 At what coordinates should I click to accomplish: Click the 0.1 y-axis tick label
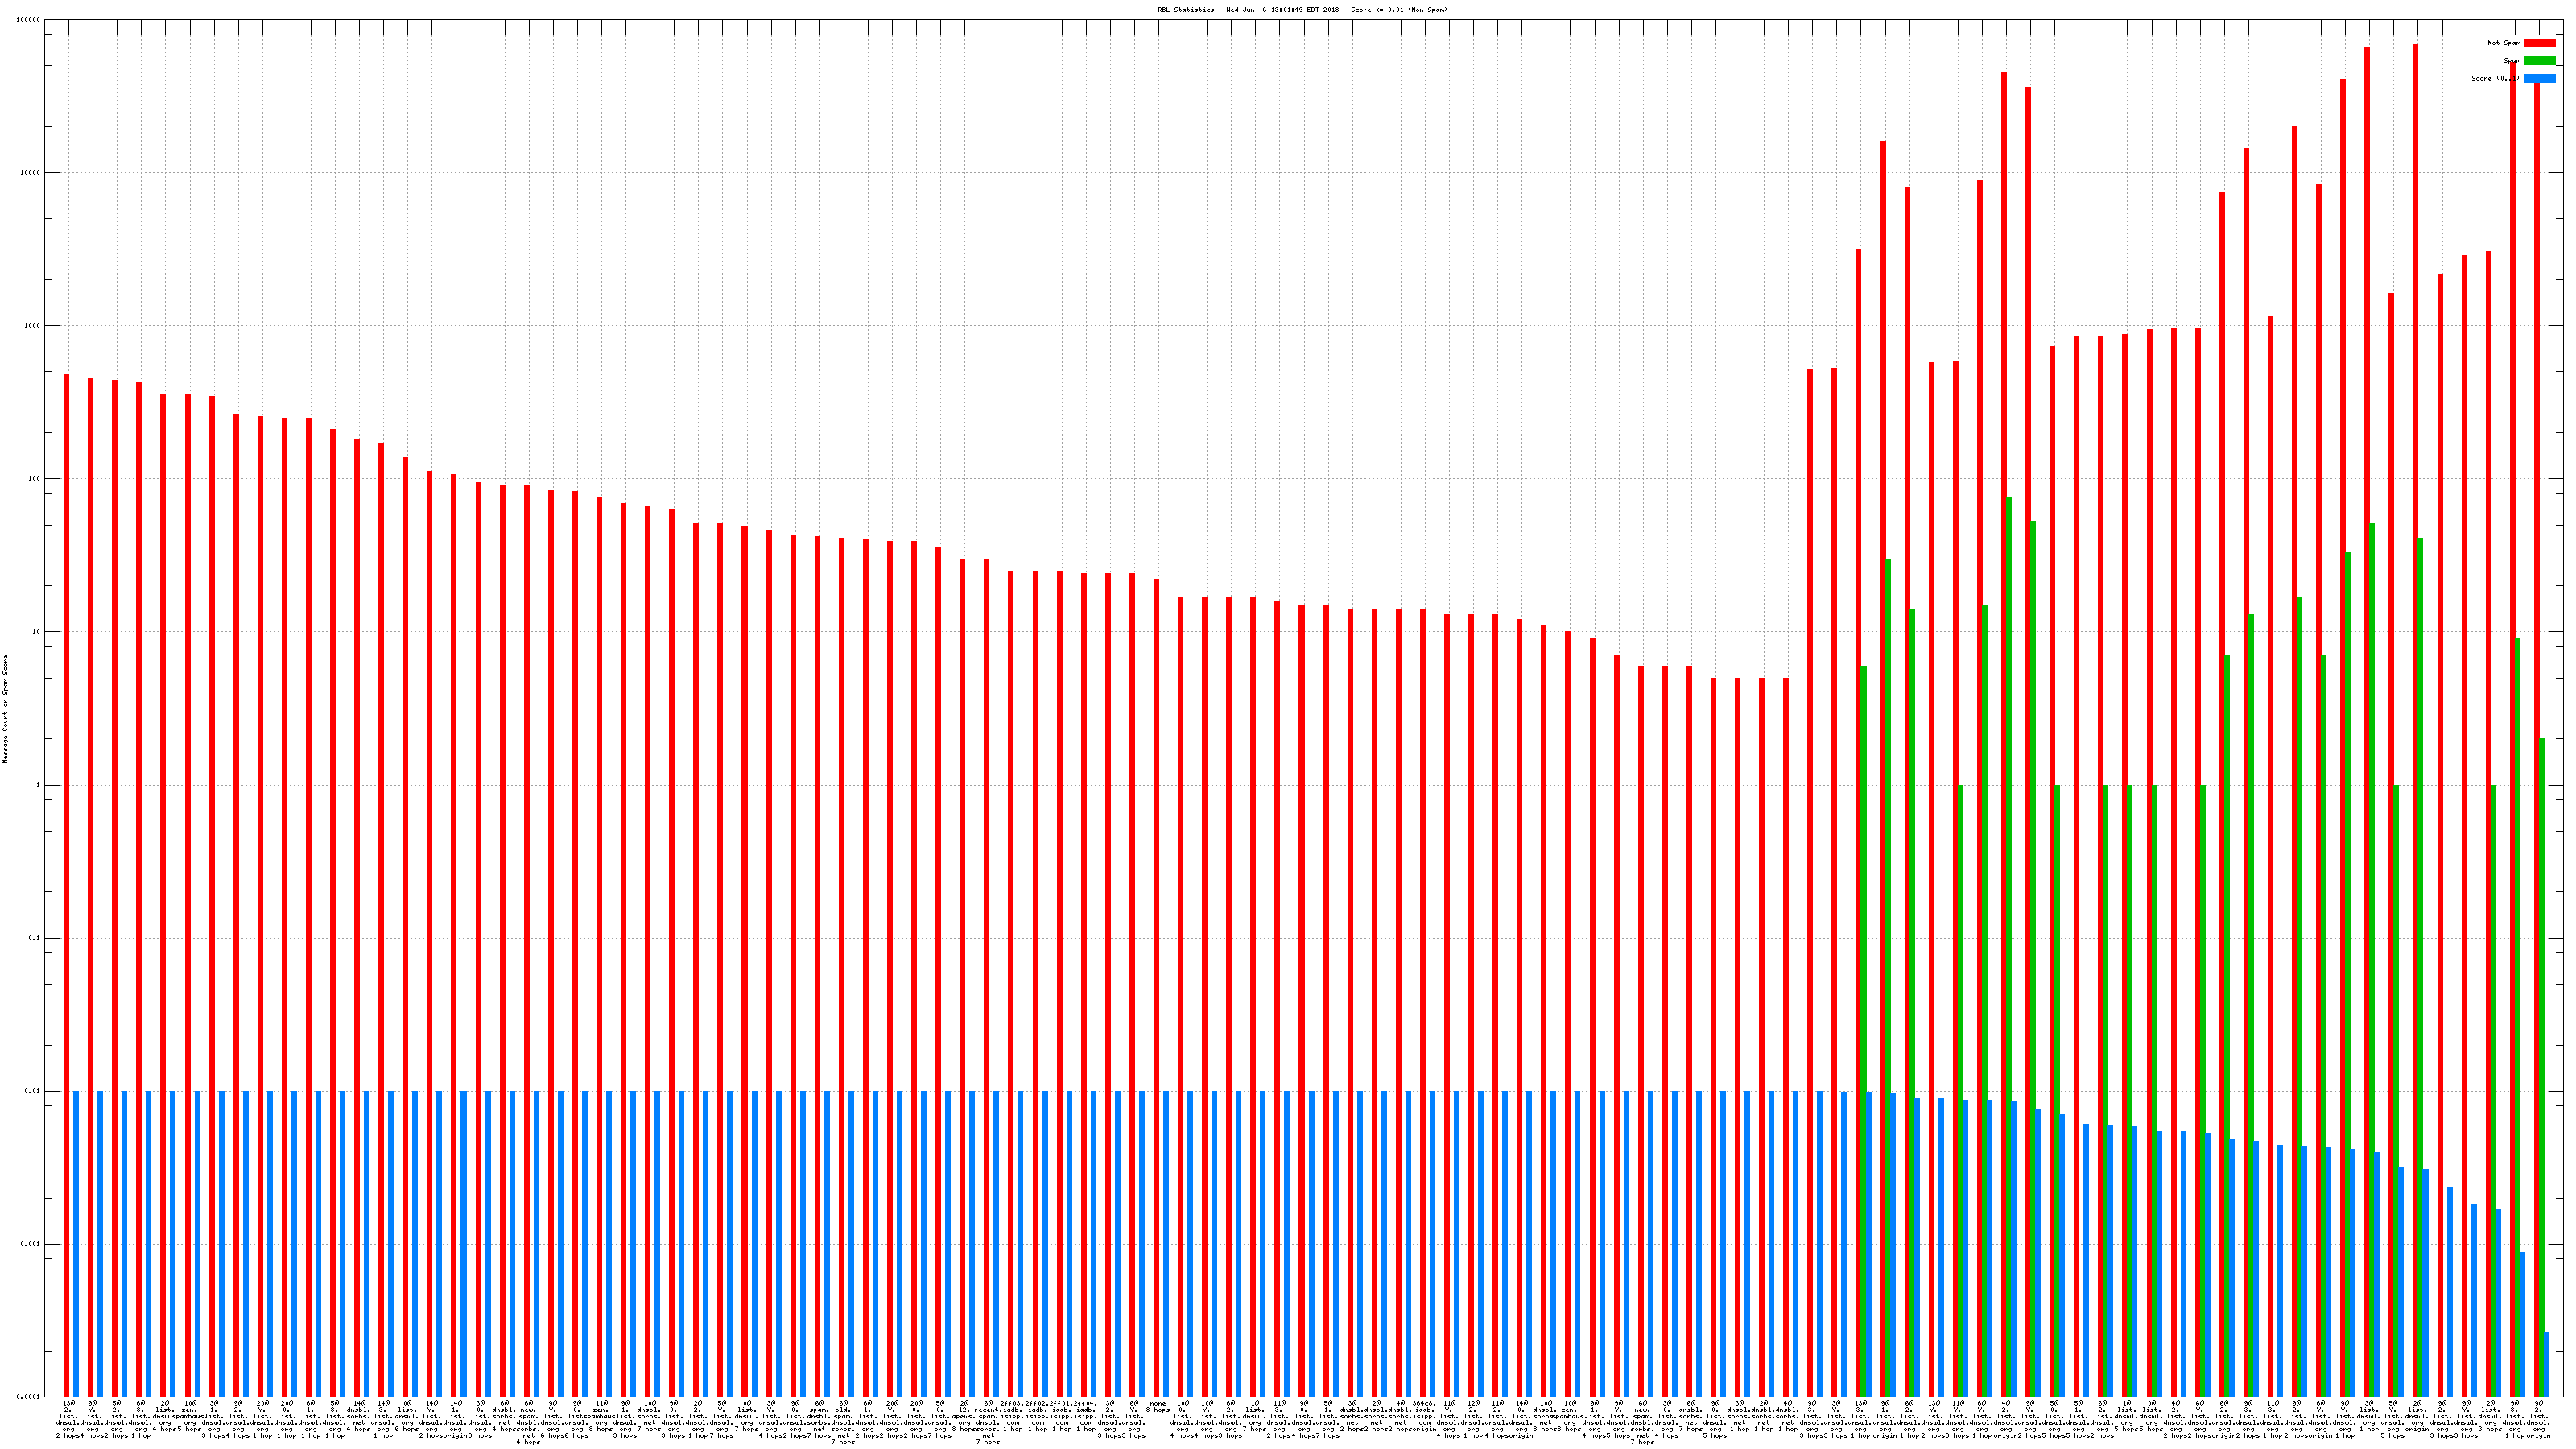click(x=35, y=938)
